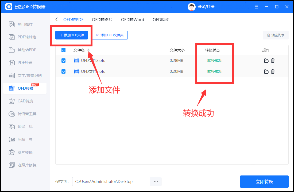This screenshot has width=294, height=192.
Task: Click the 图片转换 sidebar icon
Action: pos(11,152)
